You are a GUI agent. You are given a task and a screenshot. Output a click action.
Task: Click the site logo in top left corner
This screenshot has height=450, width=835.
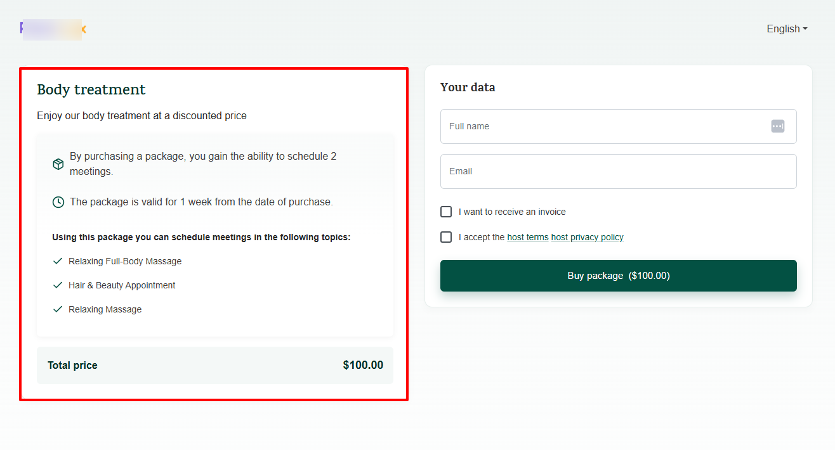[x=53, y=29]
